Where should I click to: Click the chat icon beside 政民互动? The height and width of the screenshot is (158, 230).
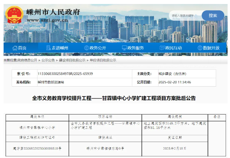tap(162, 48)
